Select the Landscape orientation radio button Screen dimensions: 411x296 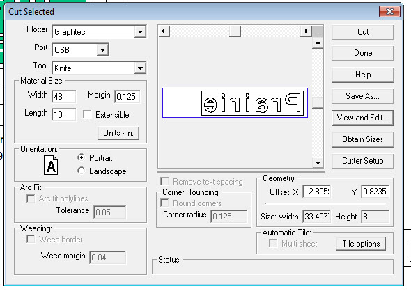click(x=81, y=171)
